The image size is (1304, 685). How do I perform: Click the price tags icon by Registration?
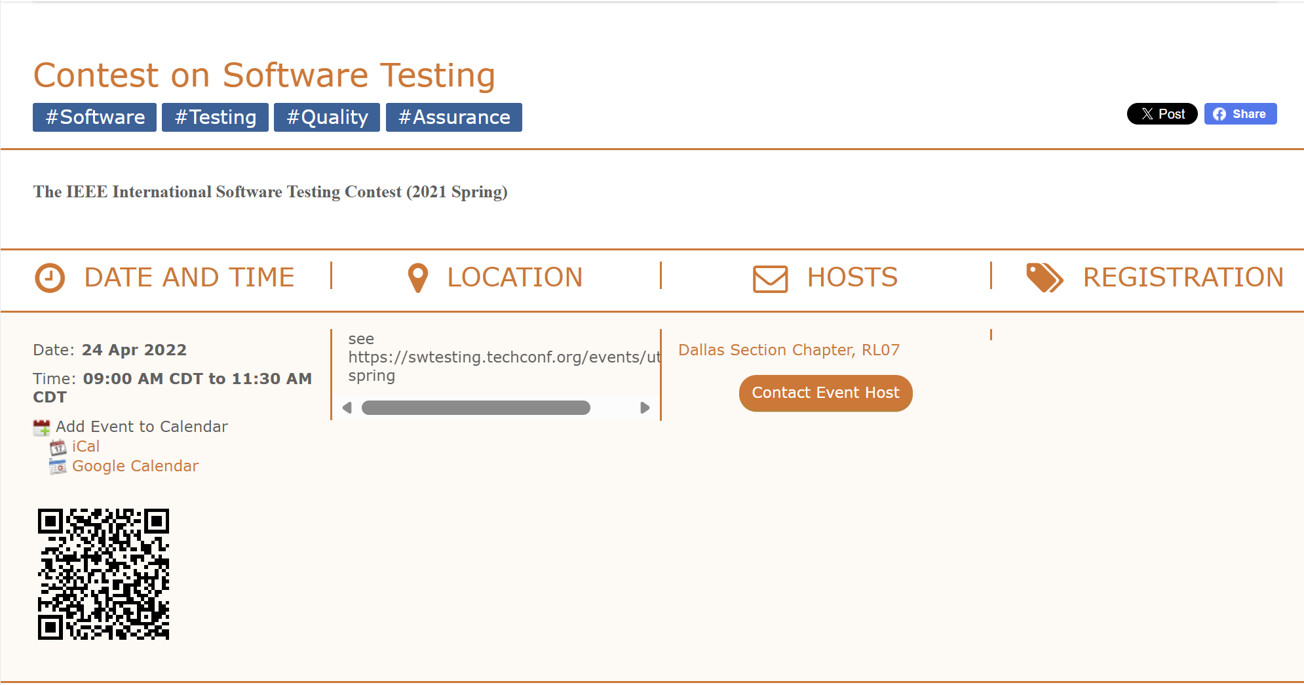tap(1045, 278)
